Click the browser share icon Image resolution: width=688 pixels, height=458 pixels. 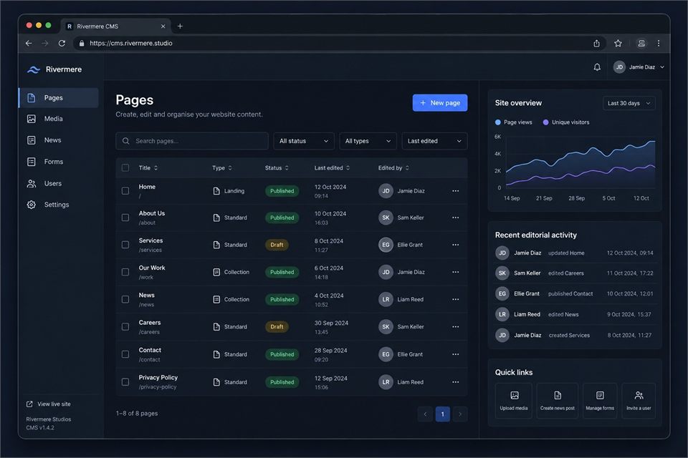[596, 43]
